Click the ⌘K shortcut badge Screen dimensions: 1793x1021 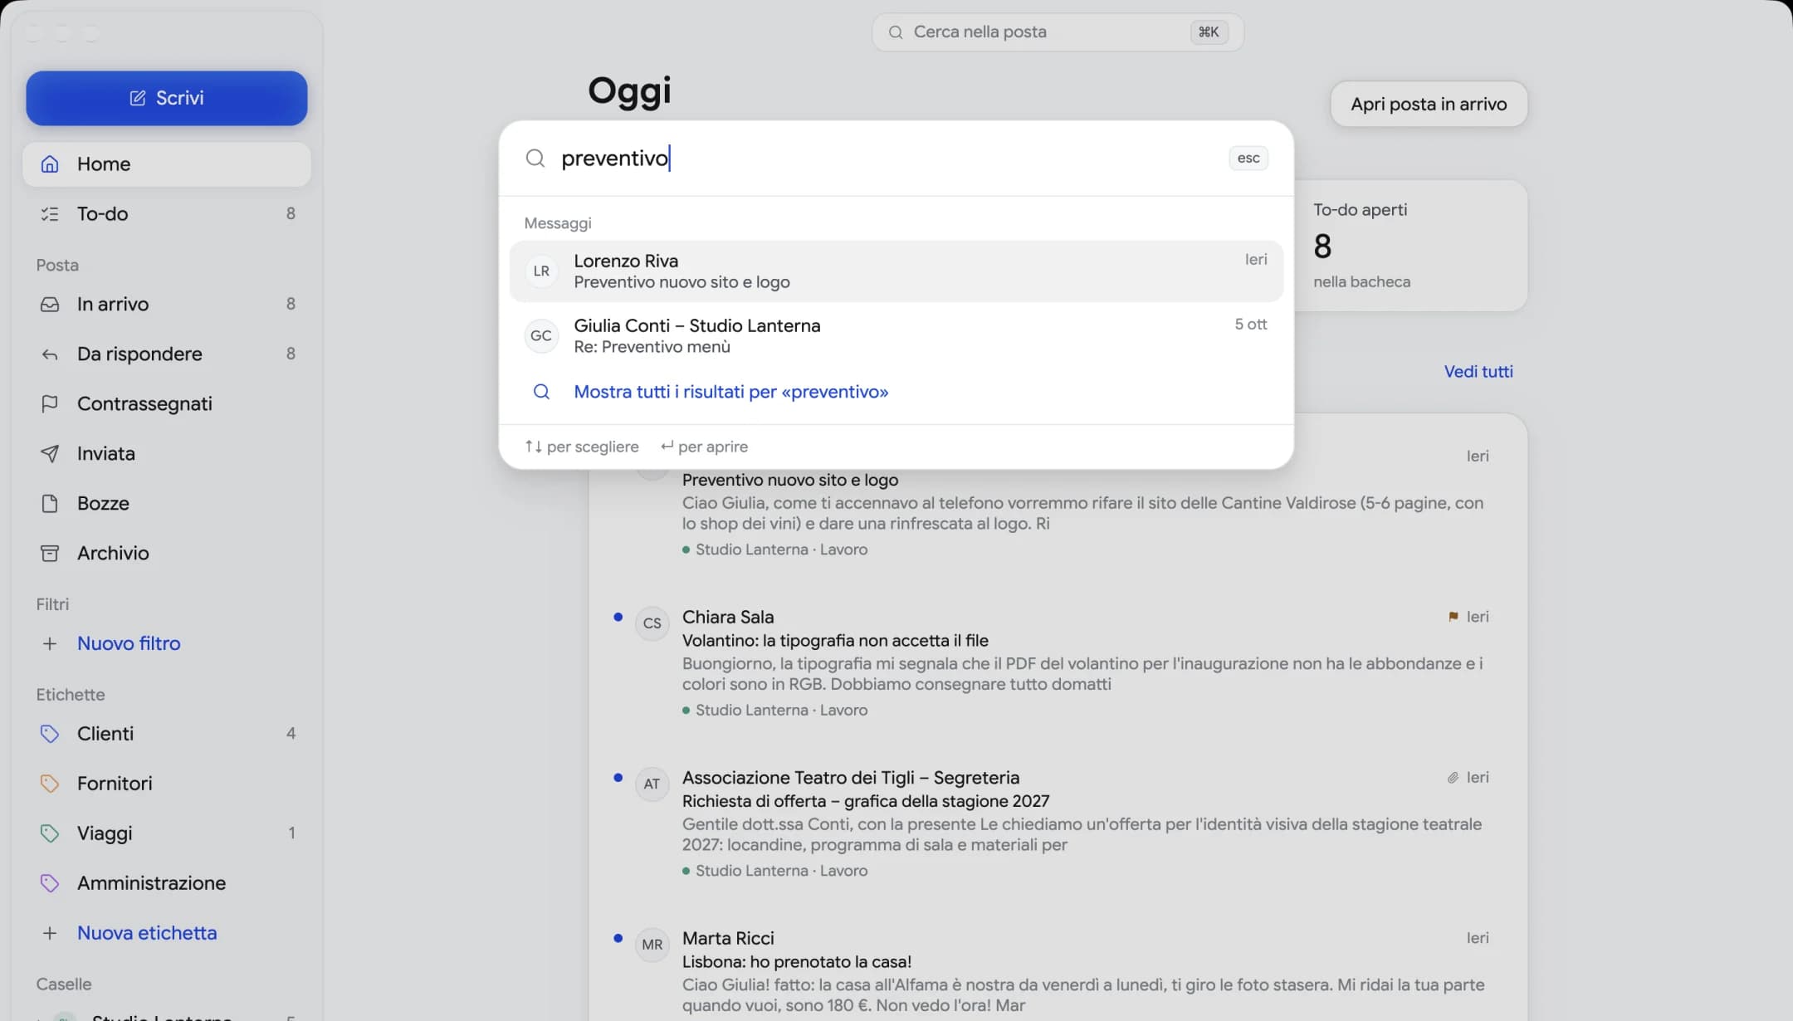(x=1209, y=32)
